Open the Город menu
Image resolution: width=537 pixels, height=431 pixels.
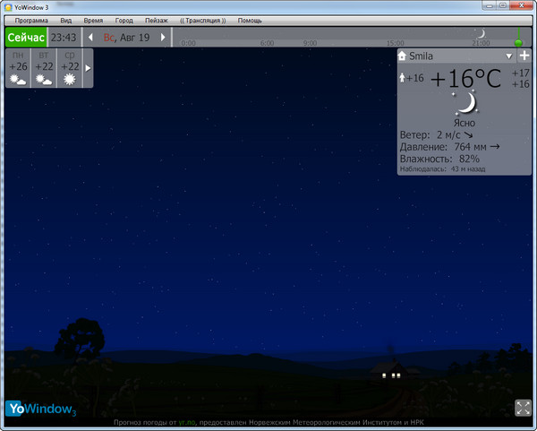124,20
